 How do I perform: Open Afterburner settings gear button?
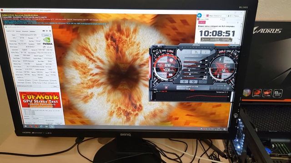tap(184, 81)
